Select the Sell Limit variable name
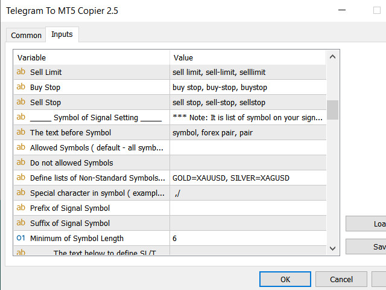The height and width of the screenshot is (290, 386). (46, 72)
